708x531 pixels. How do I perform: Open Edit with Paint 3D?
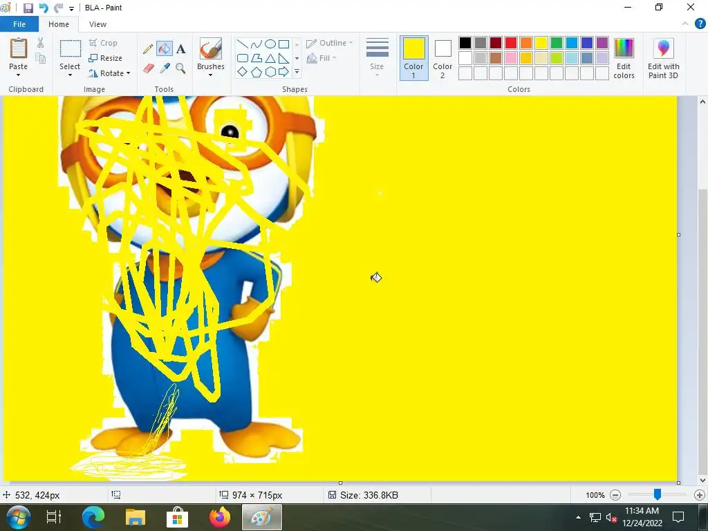(x=663, y=59)
